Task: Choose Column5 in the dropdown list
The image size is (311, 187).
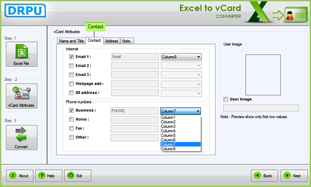Action: click(x=180, y=136)
